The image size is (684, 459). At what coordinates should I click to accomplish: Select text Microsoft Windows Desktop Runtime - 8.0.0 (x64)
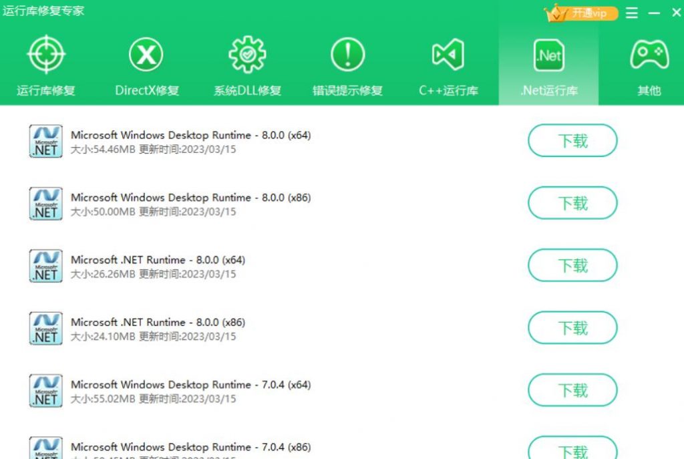click(190, 135)
